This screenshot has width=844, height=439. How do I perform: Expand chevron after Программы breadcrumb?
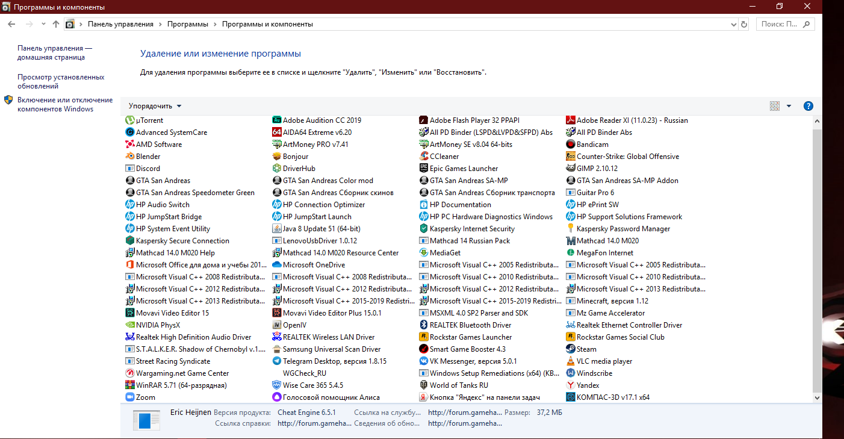pos(215,24)
